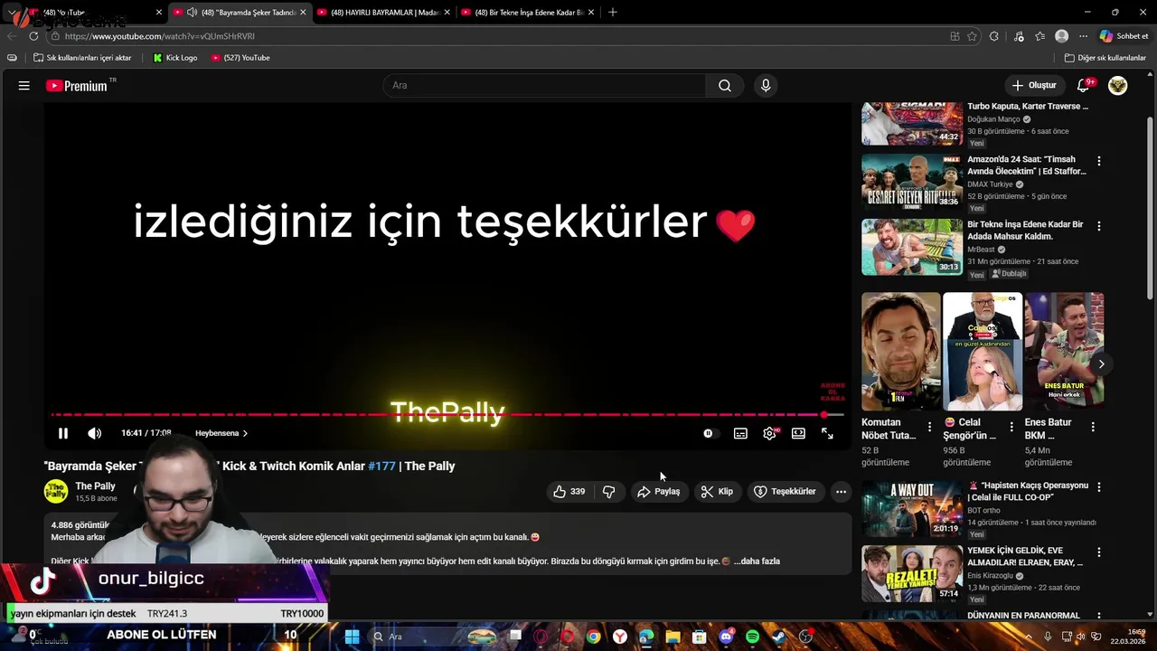Switch to theater mode view
1157x651 pixels.
pos(798,433)
